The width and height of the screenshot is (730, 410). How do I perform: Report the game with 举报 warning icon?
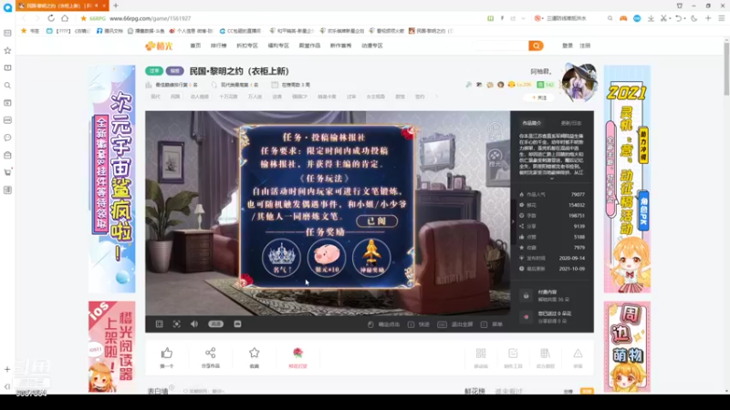coord(578,358)
